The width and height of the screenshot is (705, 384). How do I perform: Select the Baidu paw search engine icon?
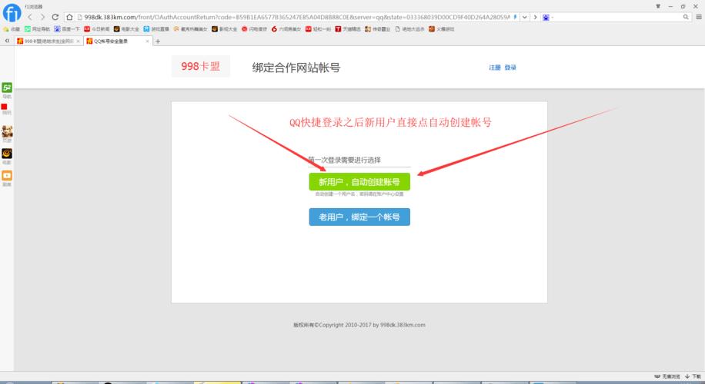point(546,17)
